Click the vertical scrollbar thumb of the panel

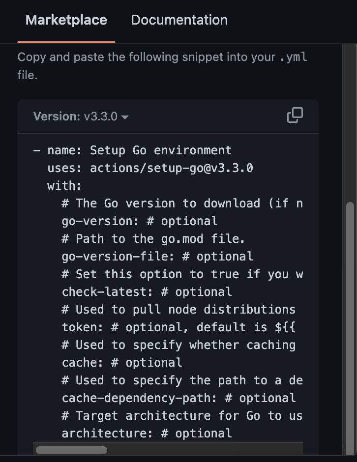pos(350,328)
